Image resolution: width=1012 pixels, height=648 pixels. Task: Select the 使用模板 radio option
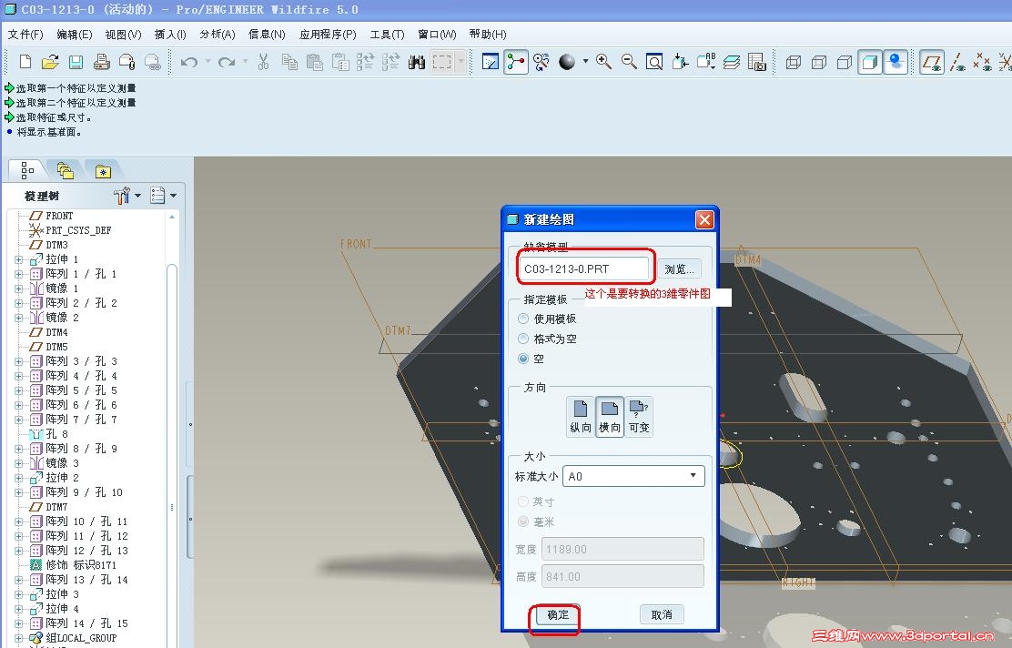point(523,319)
